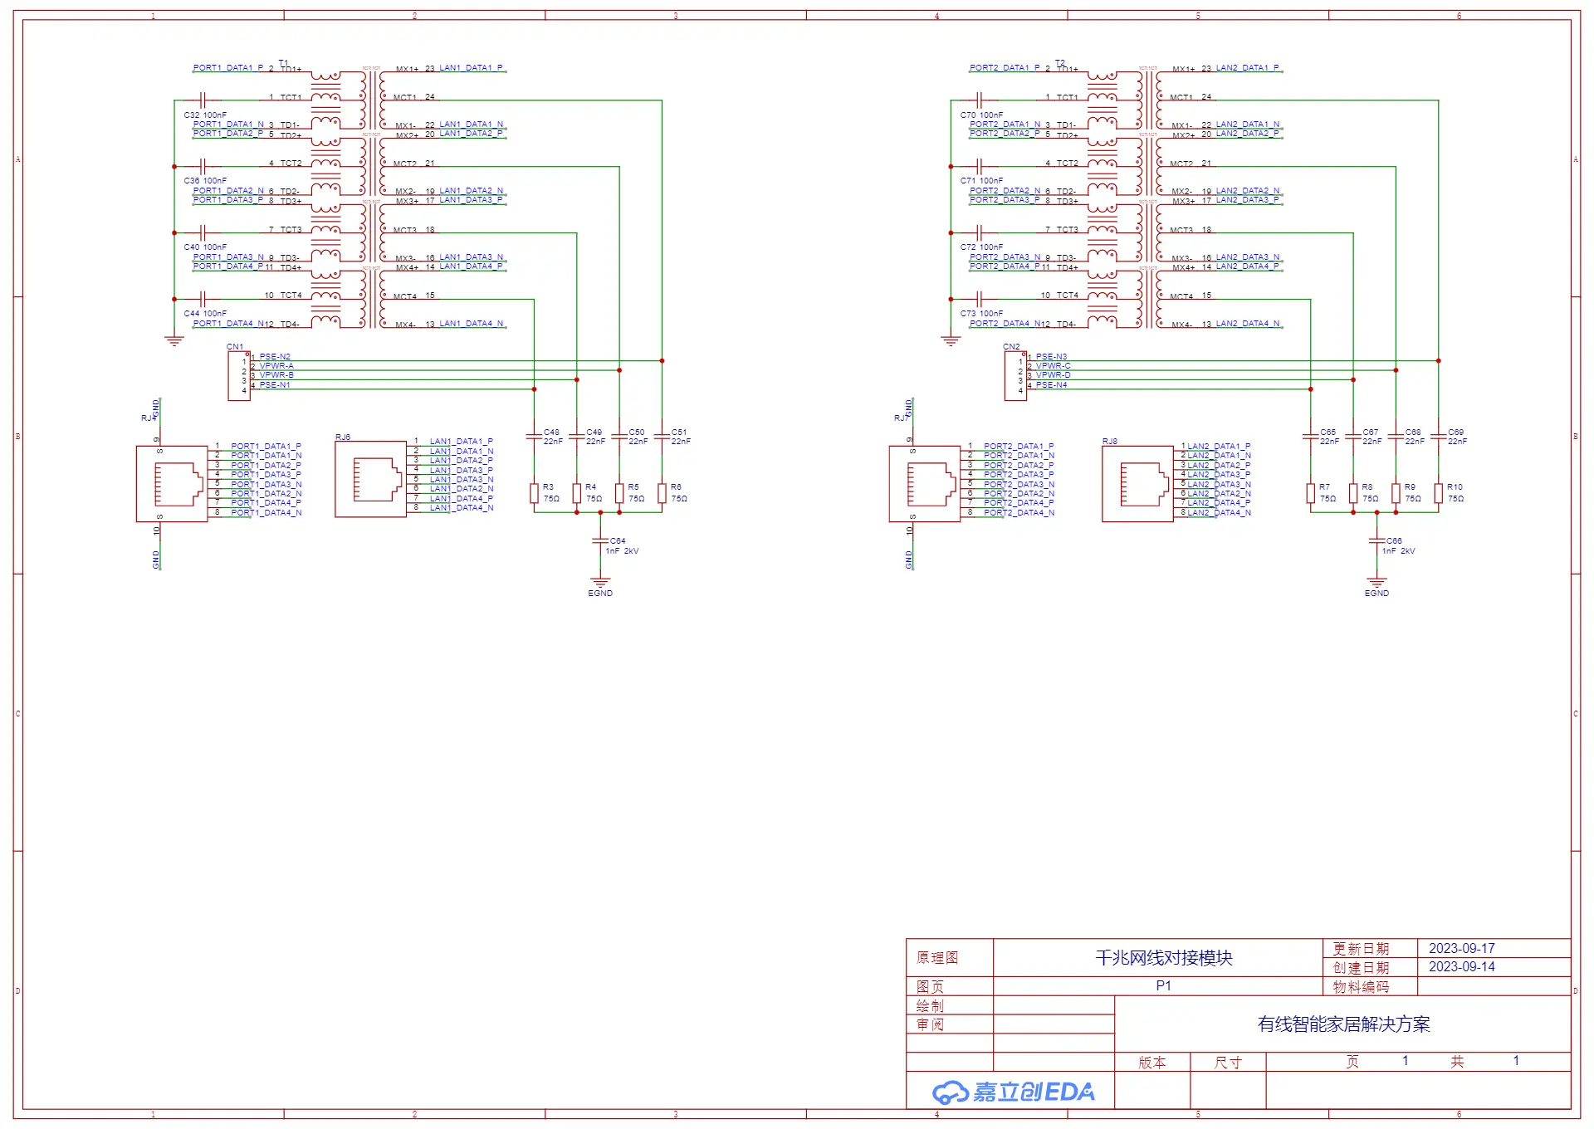This screenshot has width=1594, height=1129.
Task: Select capacitor C69 22nF symbol
Action: (x=1439, y=437)
